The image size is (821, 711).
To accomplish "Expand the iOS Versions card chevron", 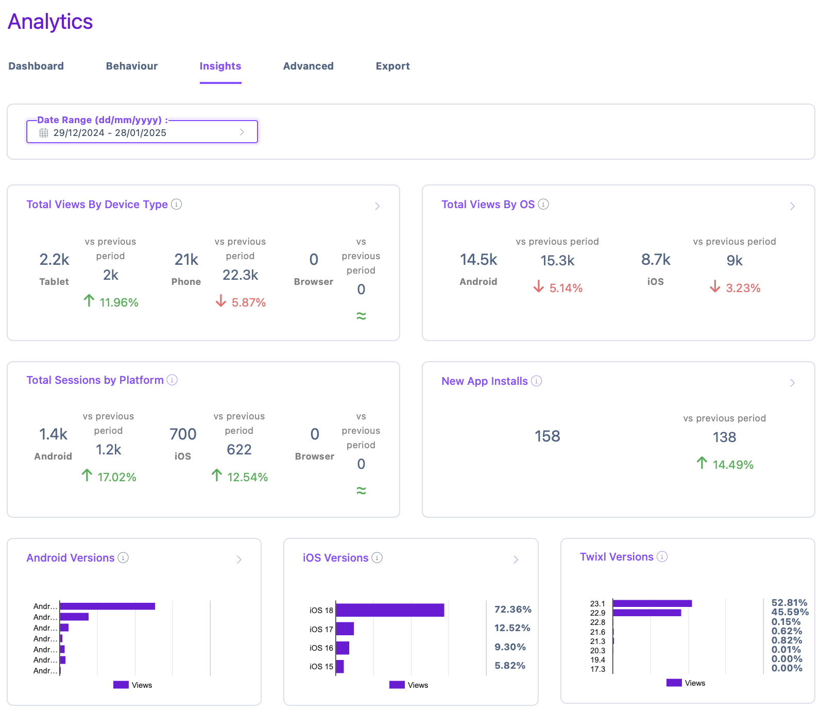I will [516, 560].
